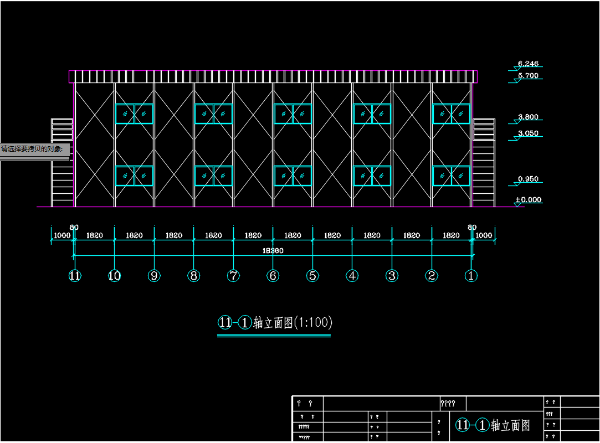Click the 18360 overall dimension text
Viewport: 600px width, 443px height.
coord(273,251)
